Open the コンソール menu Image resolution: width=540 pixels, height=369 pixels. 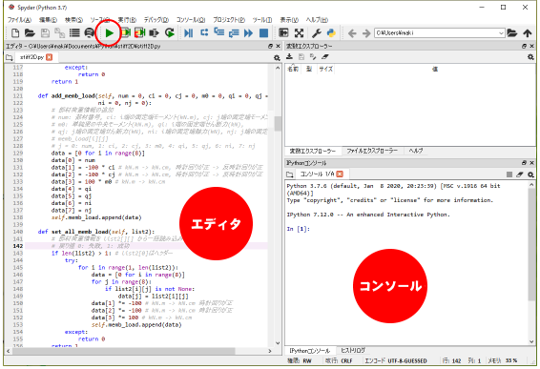(x=191, y=20)
